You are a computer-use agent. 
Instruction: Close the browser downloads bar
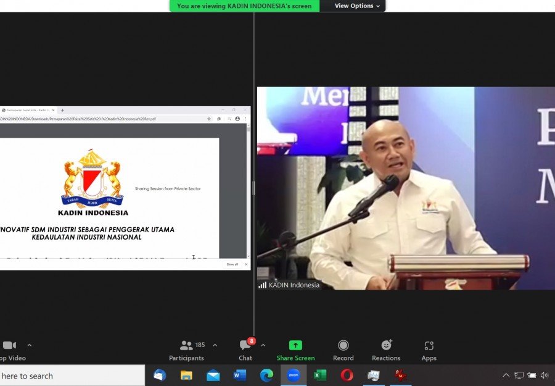pos(246,264)
